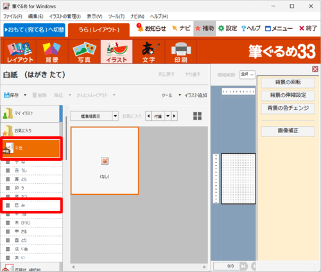Click the 背景の色チェンジ button
This screenshot has width=321, height=272.
288,109
